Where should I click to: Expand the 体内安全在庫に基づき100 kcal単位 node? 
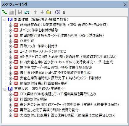tap(10, 62)
